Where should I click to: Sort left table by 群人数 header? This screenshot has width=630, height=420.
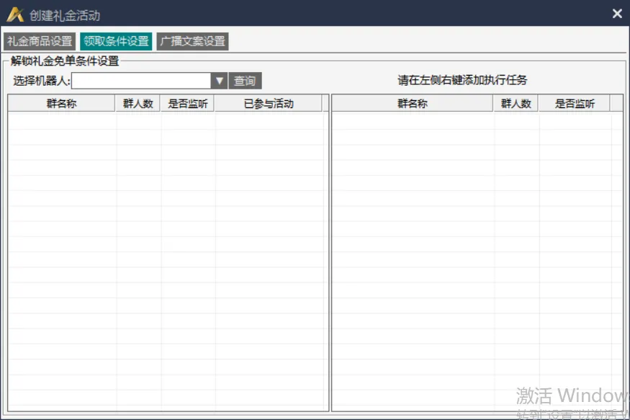138,103
